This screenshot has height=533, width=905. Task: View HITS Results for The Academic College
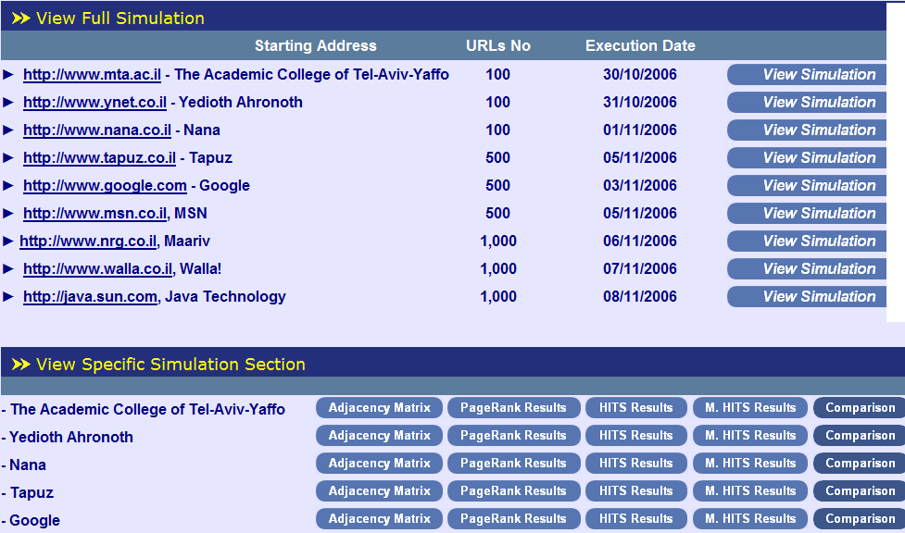[x=636, y=408]
